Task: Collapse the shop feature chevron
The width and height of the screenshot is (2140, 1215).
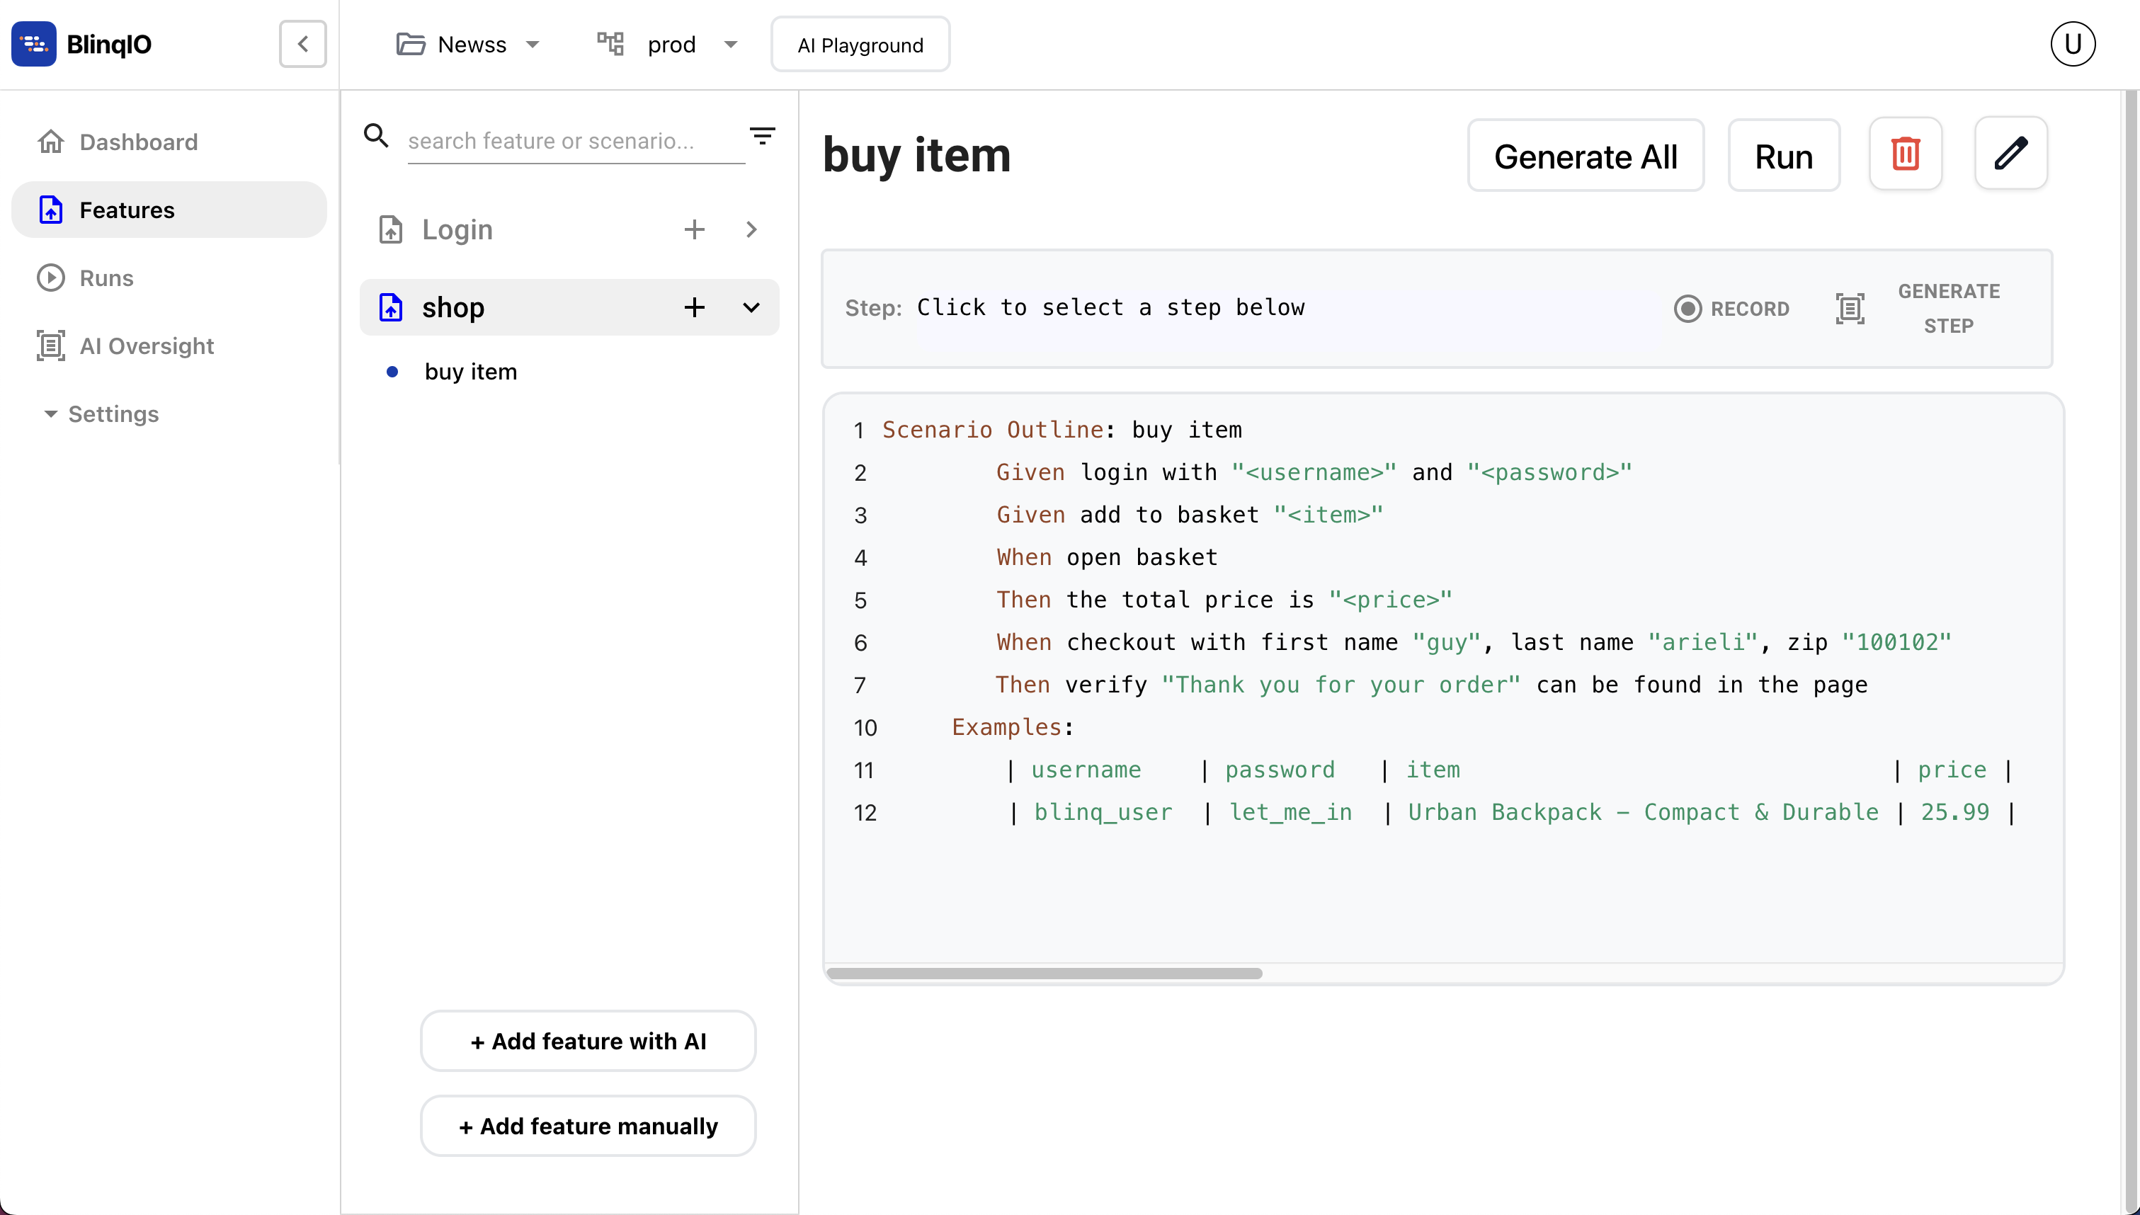Action: [751, 307]
